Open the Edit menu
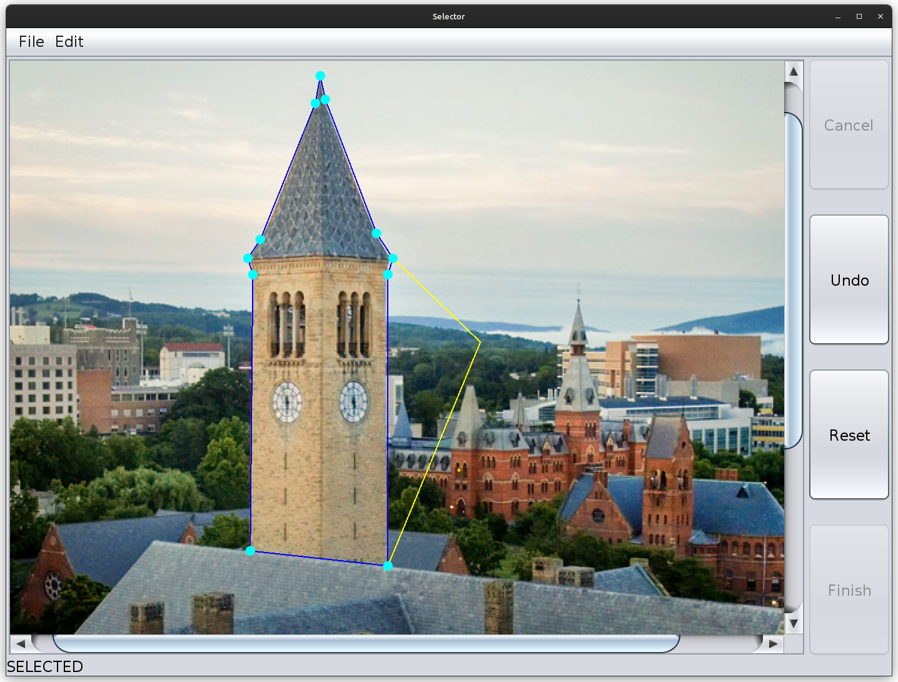The image size is (898, 682). (x=69, y=42)
